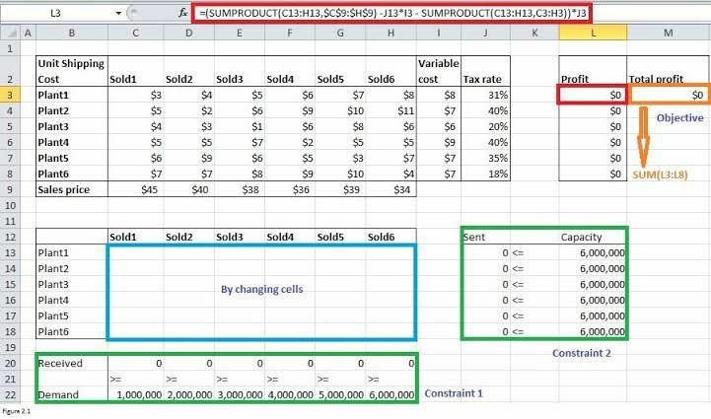Select Total profit cell M3 showing $0
The image size is (711, 419).
(669, 96)
